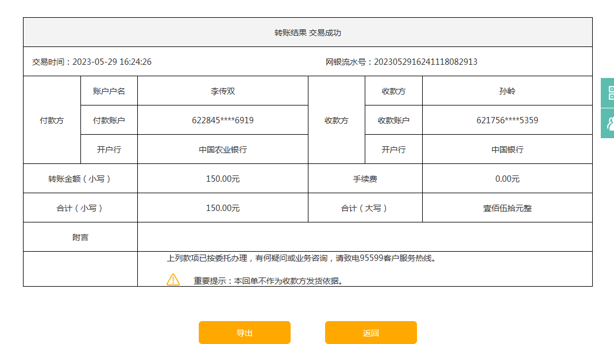Select payee name 孙岭
The width and height of the screenshot is (614, 344).
click(507, 91)
